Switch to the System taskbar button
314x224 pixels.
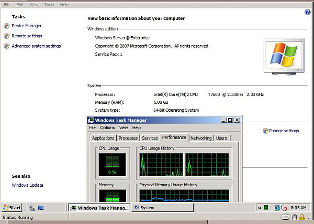[x=162, y=208]
